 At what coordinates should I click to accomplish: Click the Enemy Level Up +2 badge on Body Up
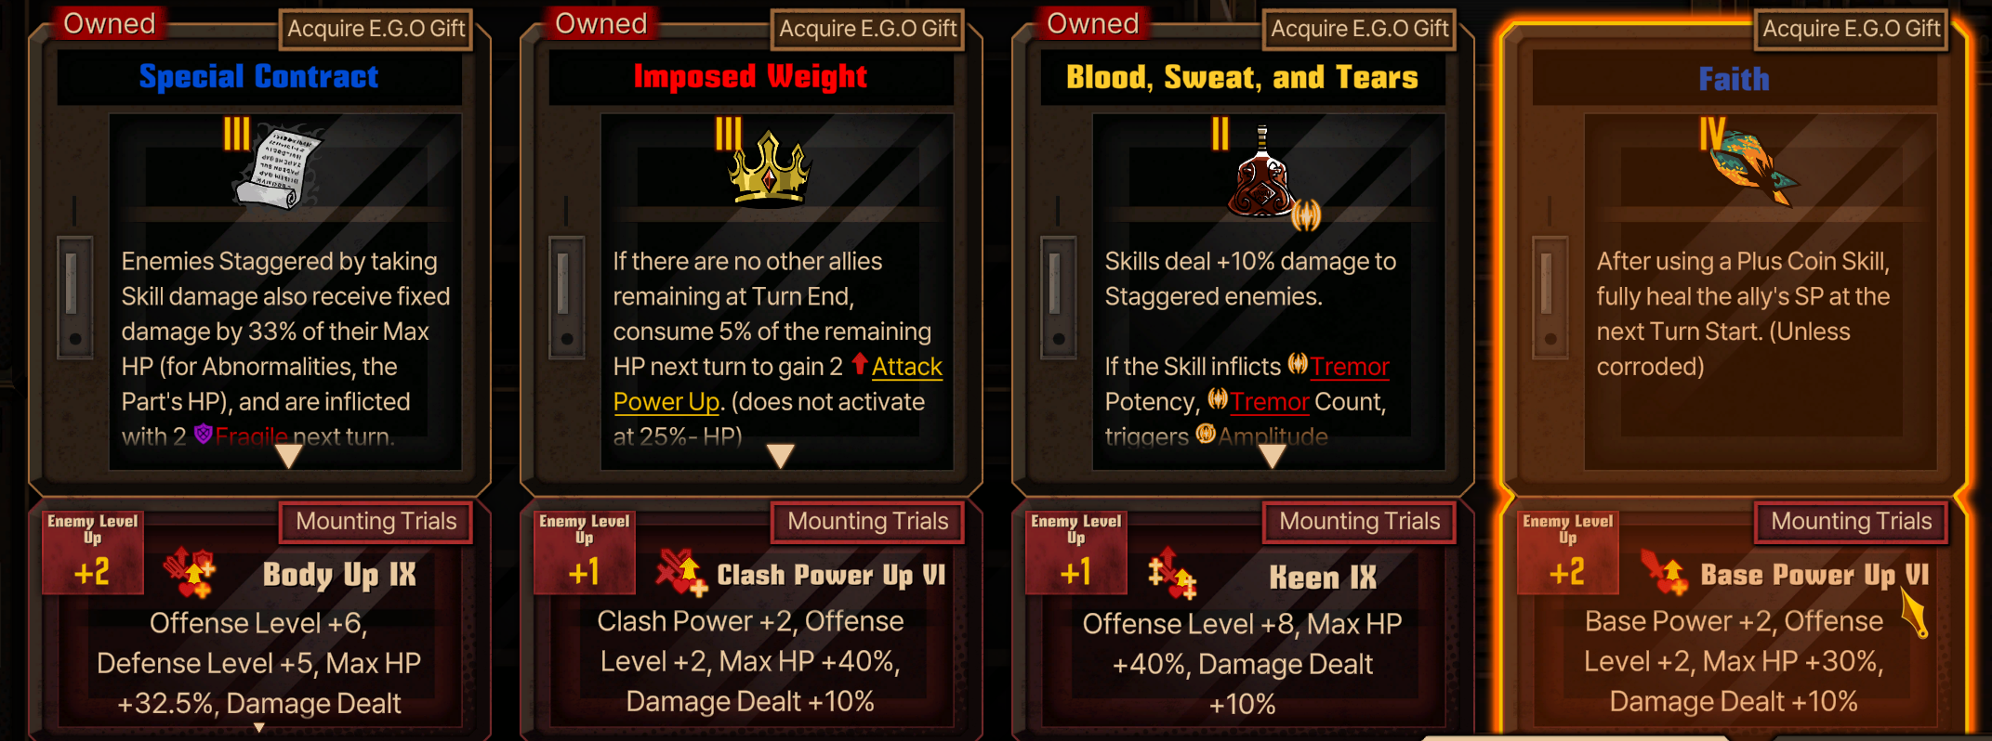(x=92, y=552)
